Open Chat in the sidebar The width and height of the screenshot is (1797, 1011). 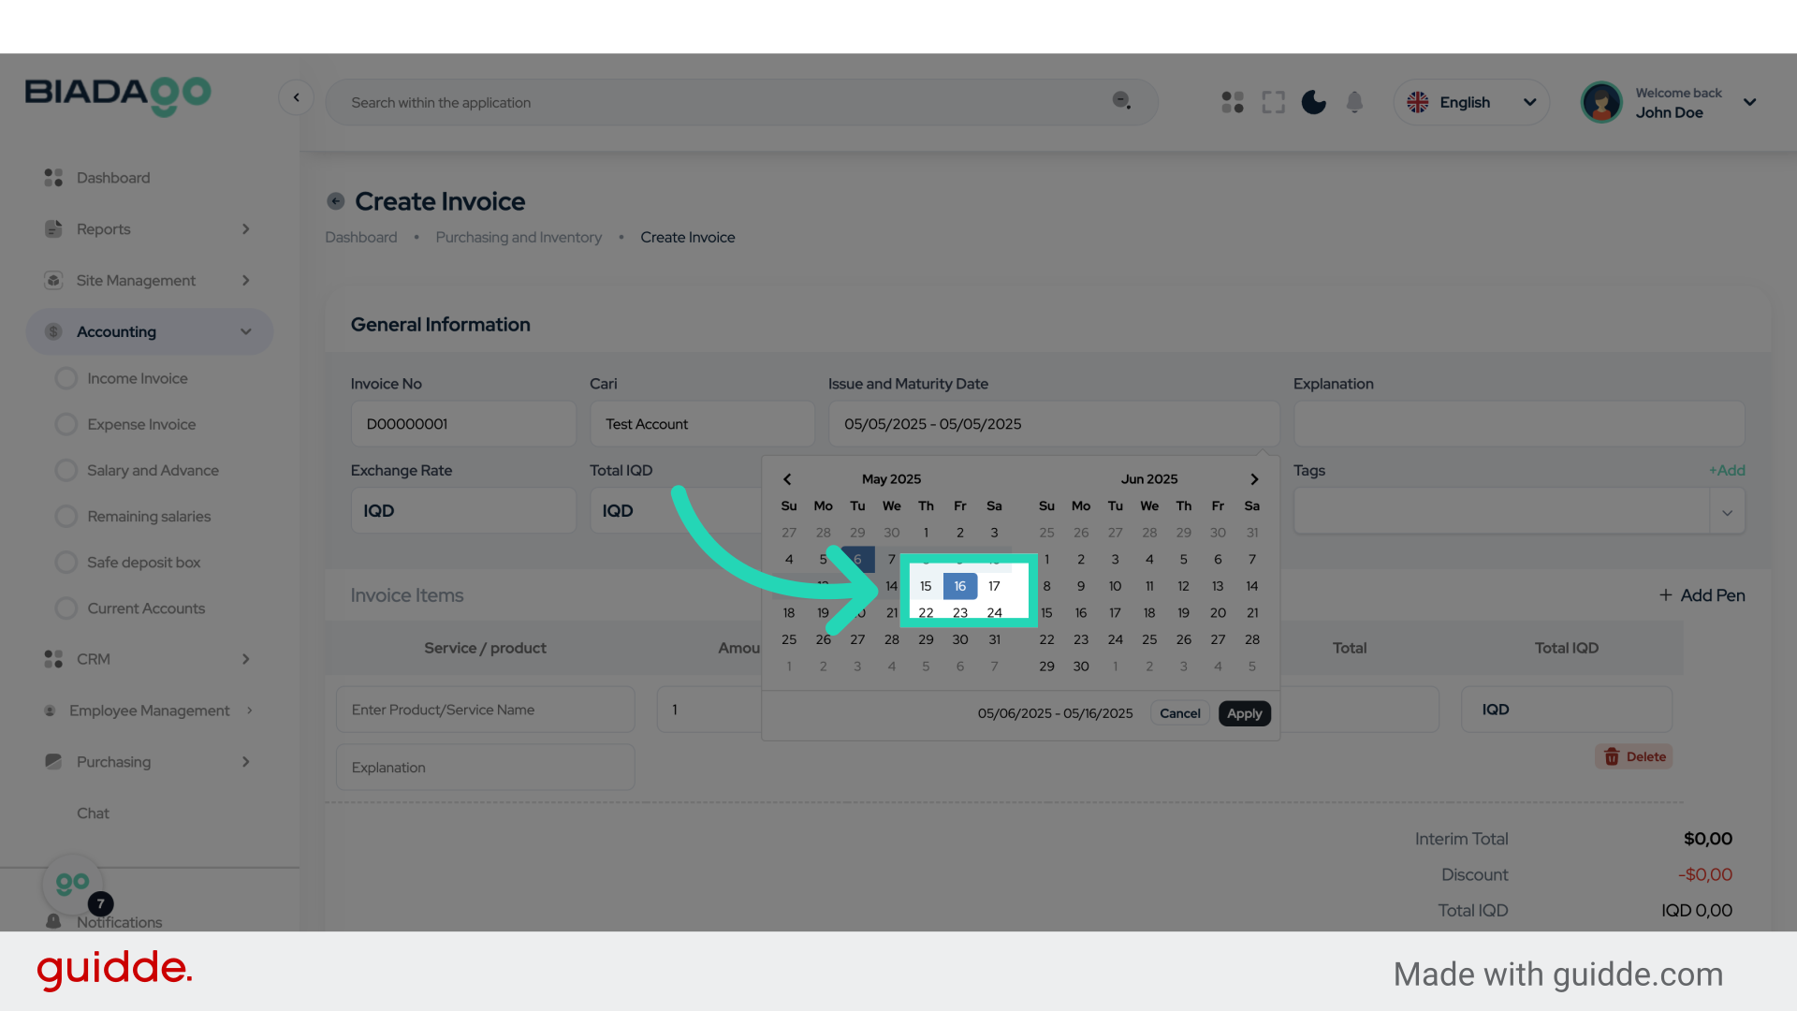(x=93, y=813)
